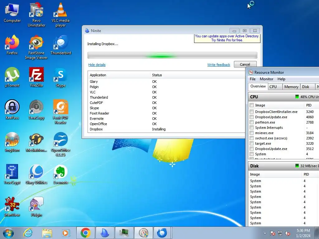Toggle the select-all Image checkbox in CPU
319x239 pixels.
coord(252,105)
